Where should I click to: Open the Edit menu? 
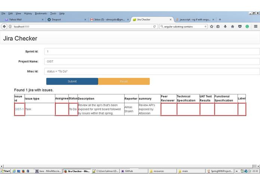(x=10, y=13)
